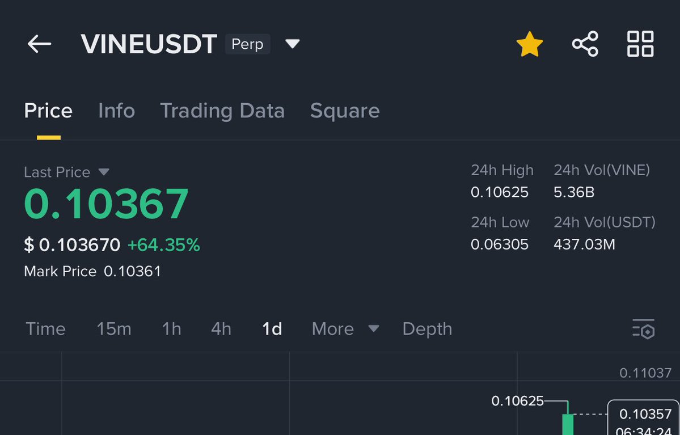Tap the green candlestick on chart

[x=568, y=423]
